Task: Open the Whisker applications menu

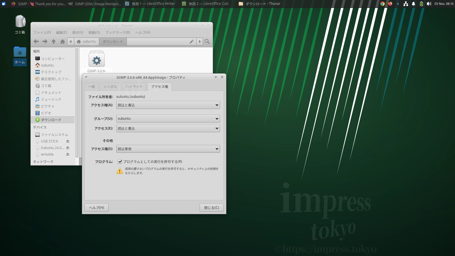Action: point(4,4)
